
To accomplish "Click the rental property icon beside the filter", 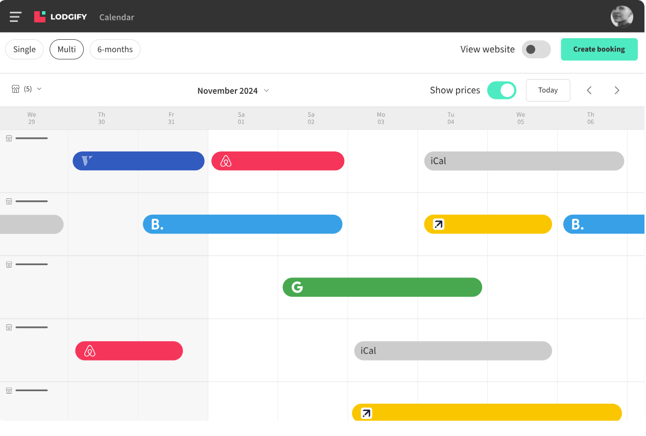I will (16, 88).
